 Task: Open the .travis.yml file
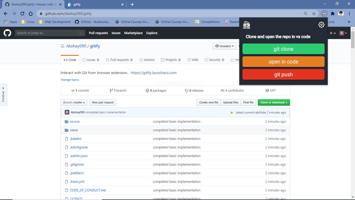click(77, 182)
